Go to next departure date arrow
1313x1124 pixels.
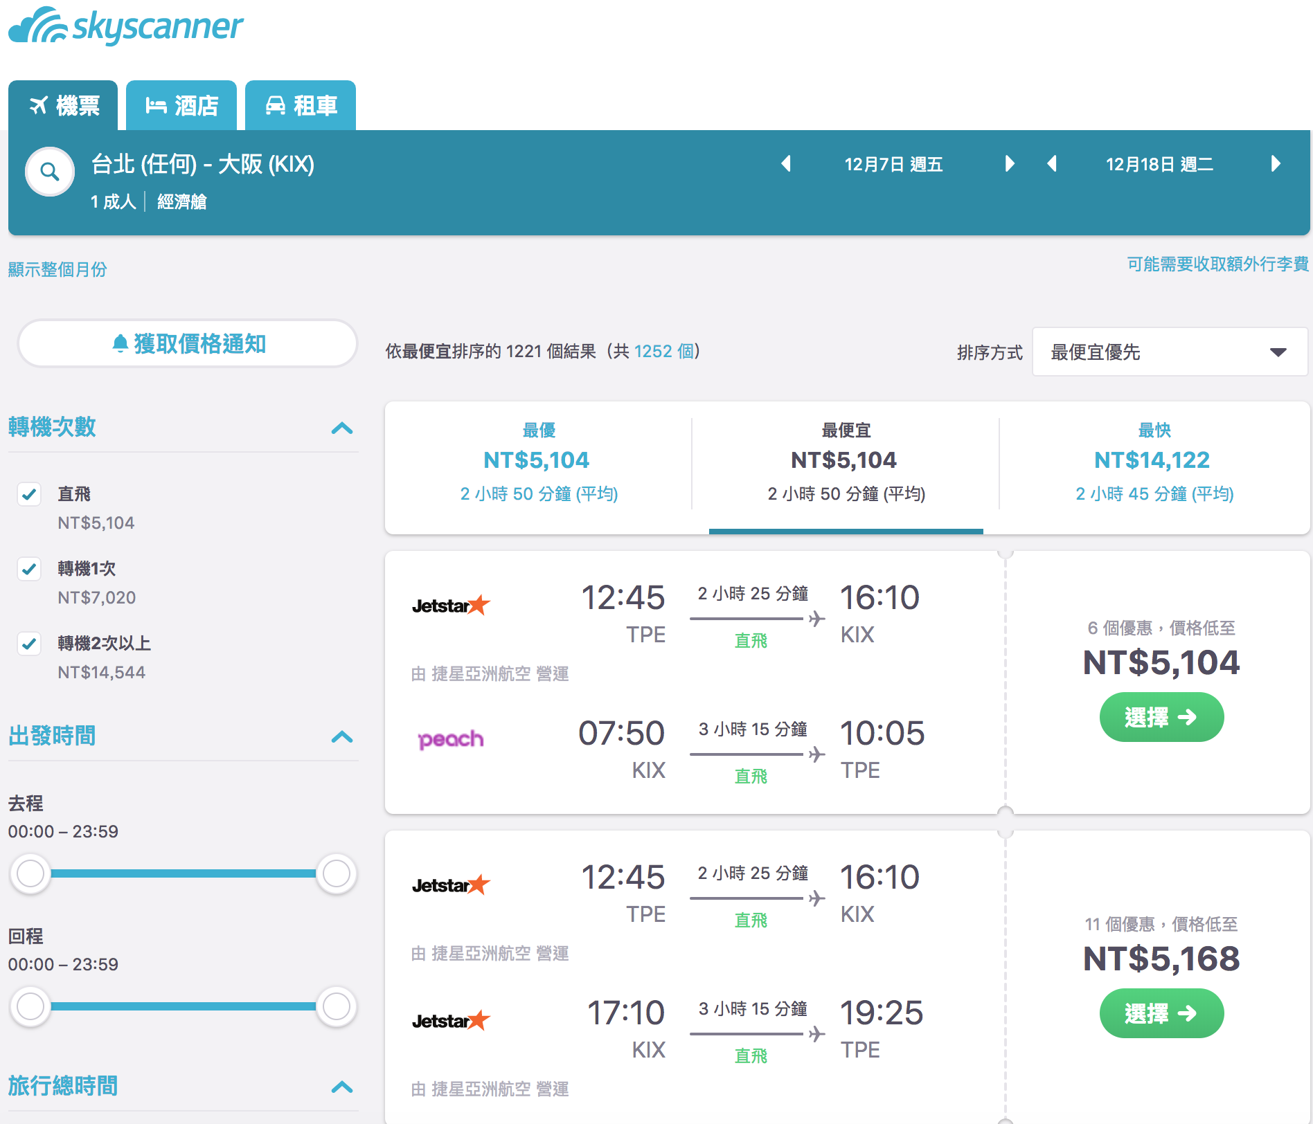[1009, 164]
